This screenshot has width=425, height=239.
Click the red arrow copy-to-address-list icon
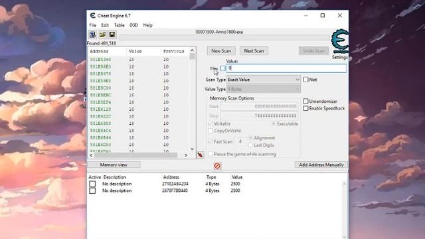coord(200,155)
